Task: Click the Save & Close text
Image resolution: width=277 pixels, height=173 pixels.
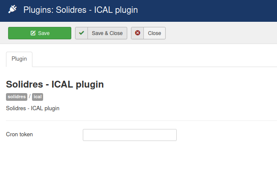Action: tap(107, 33)
